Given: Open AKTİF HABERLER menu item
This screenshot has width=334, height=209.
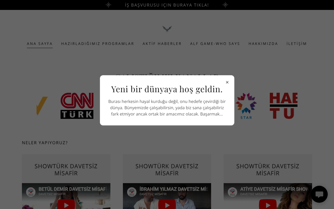Looking at the screenshot, I should [162, 44].
